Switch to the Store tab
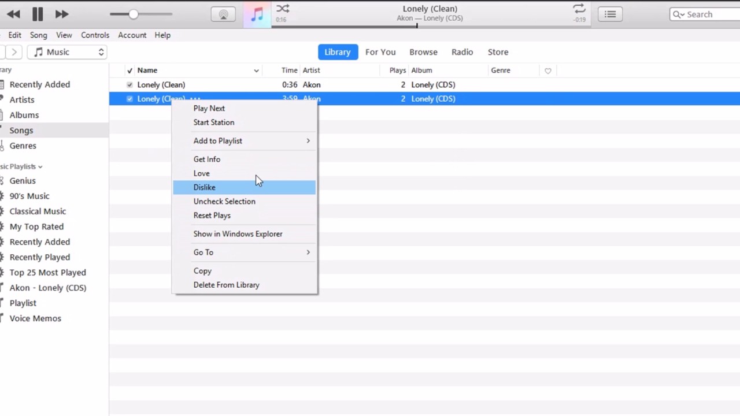The image size is (740, 416). pos(498,52)
